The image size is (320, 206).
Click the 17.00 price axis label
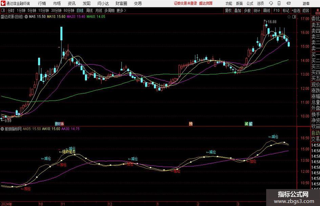pos(305,19)
